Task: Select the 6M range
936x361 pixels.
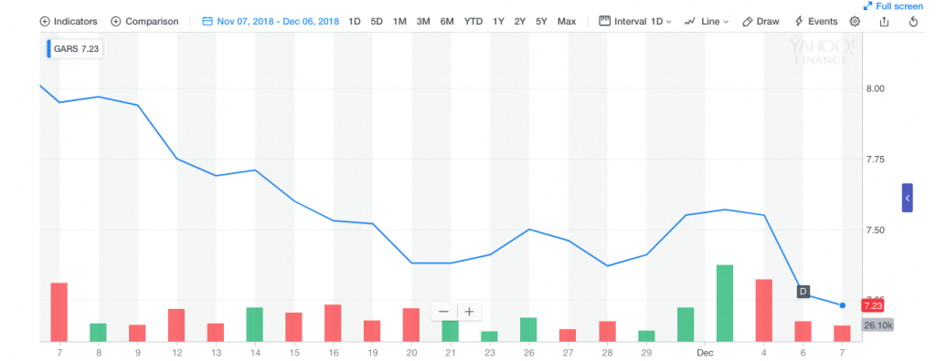Action: pos(447,22)
